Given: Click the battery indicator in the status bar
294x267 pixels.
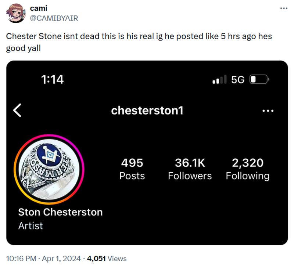Looking at the screenshot, I should point(258,80).
